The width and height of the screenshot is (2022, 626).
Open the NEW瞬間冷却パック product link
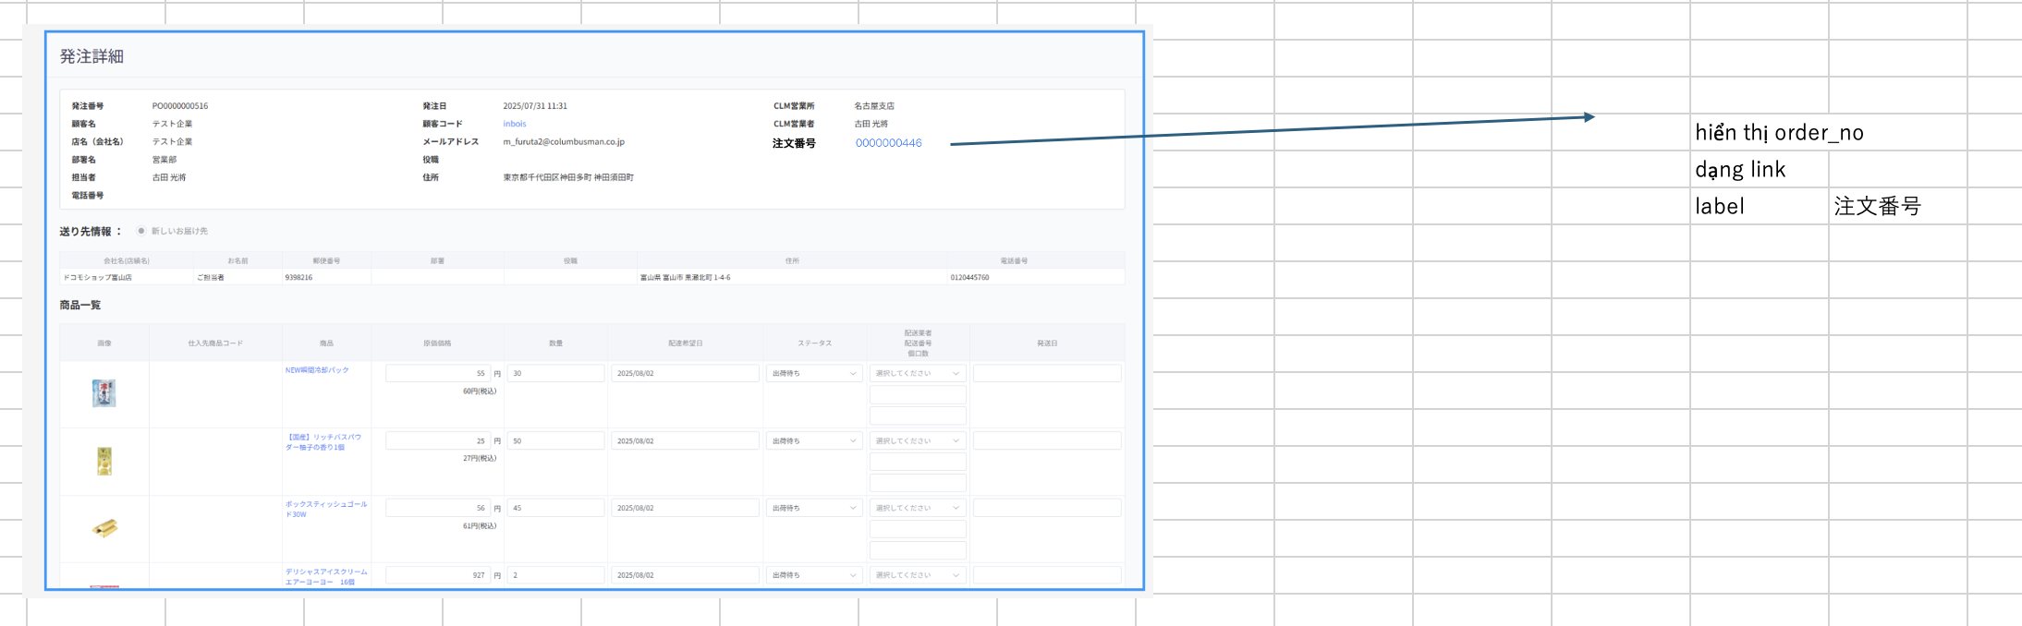tap(317, 370)
